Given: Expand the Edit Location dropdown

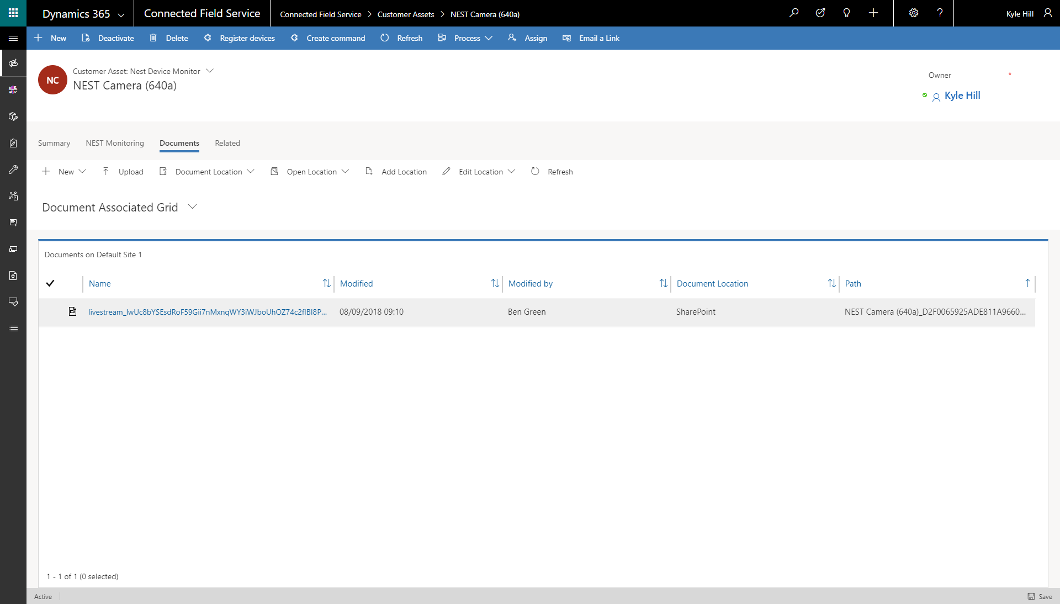Looking at the screenshot, I should click(511, 172).
